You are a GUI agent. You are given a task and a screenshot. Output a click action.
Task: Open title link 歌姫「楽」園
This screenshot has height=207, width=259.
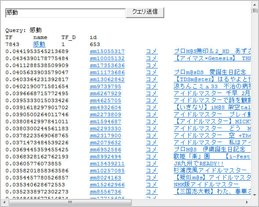click(212, 157)
